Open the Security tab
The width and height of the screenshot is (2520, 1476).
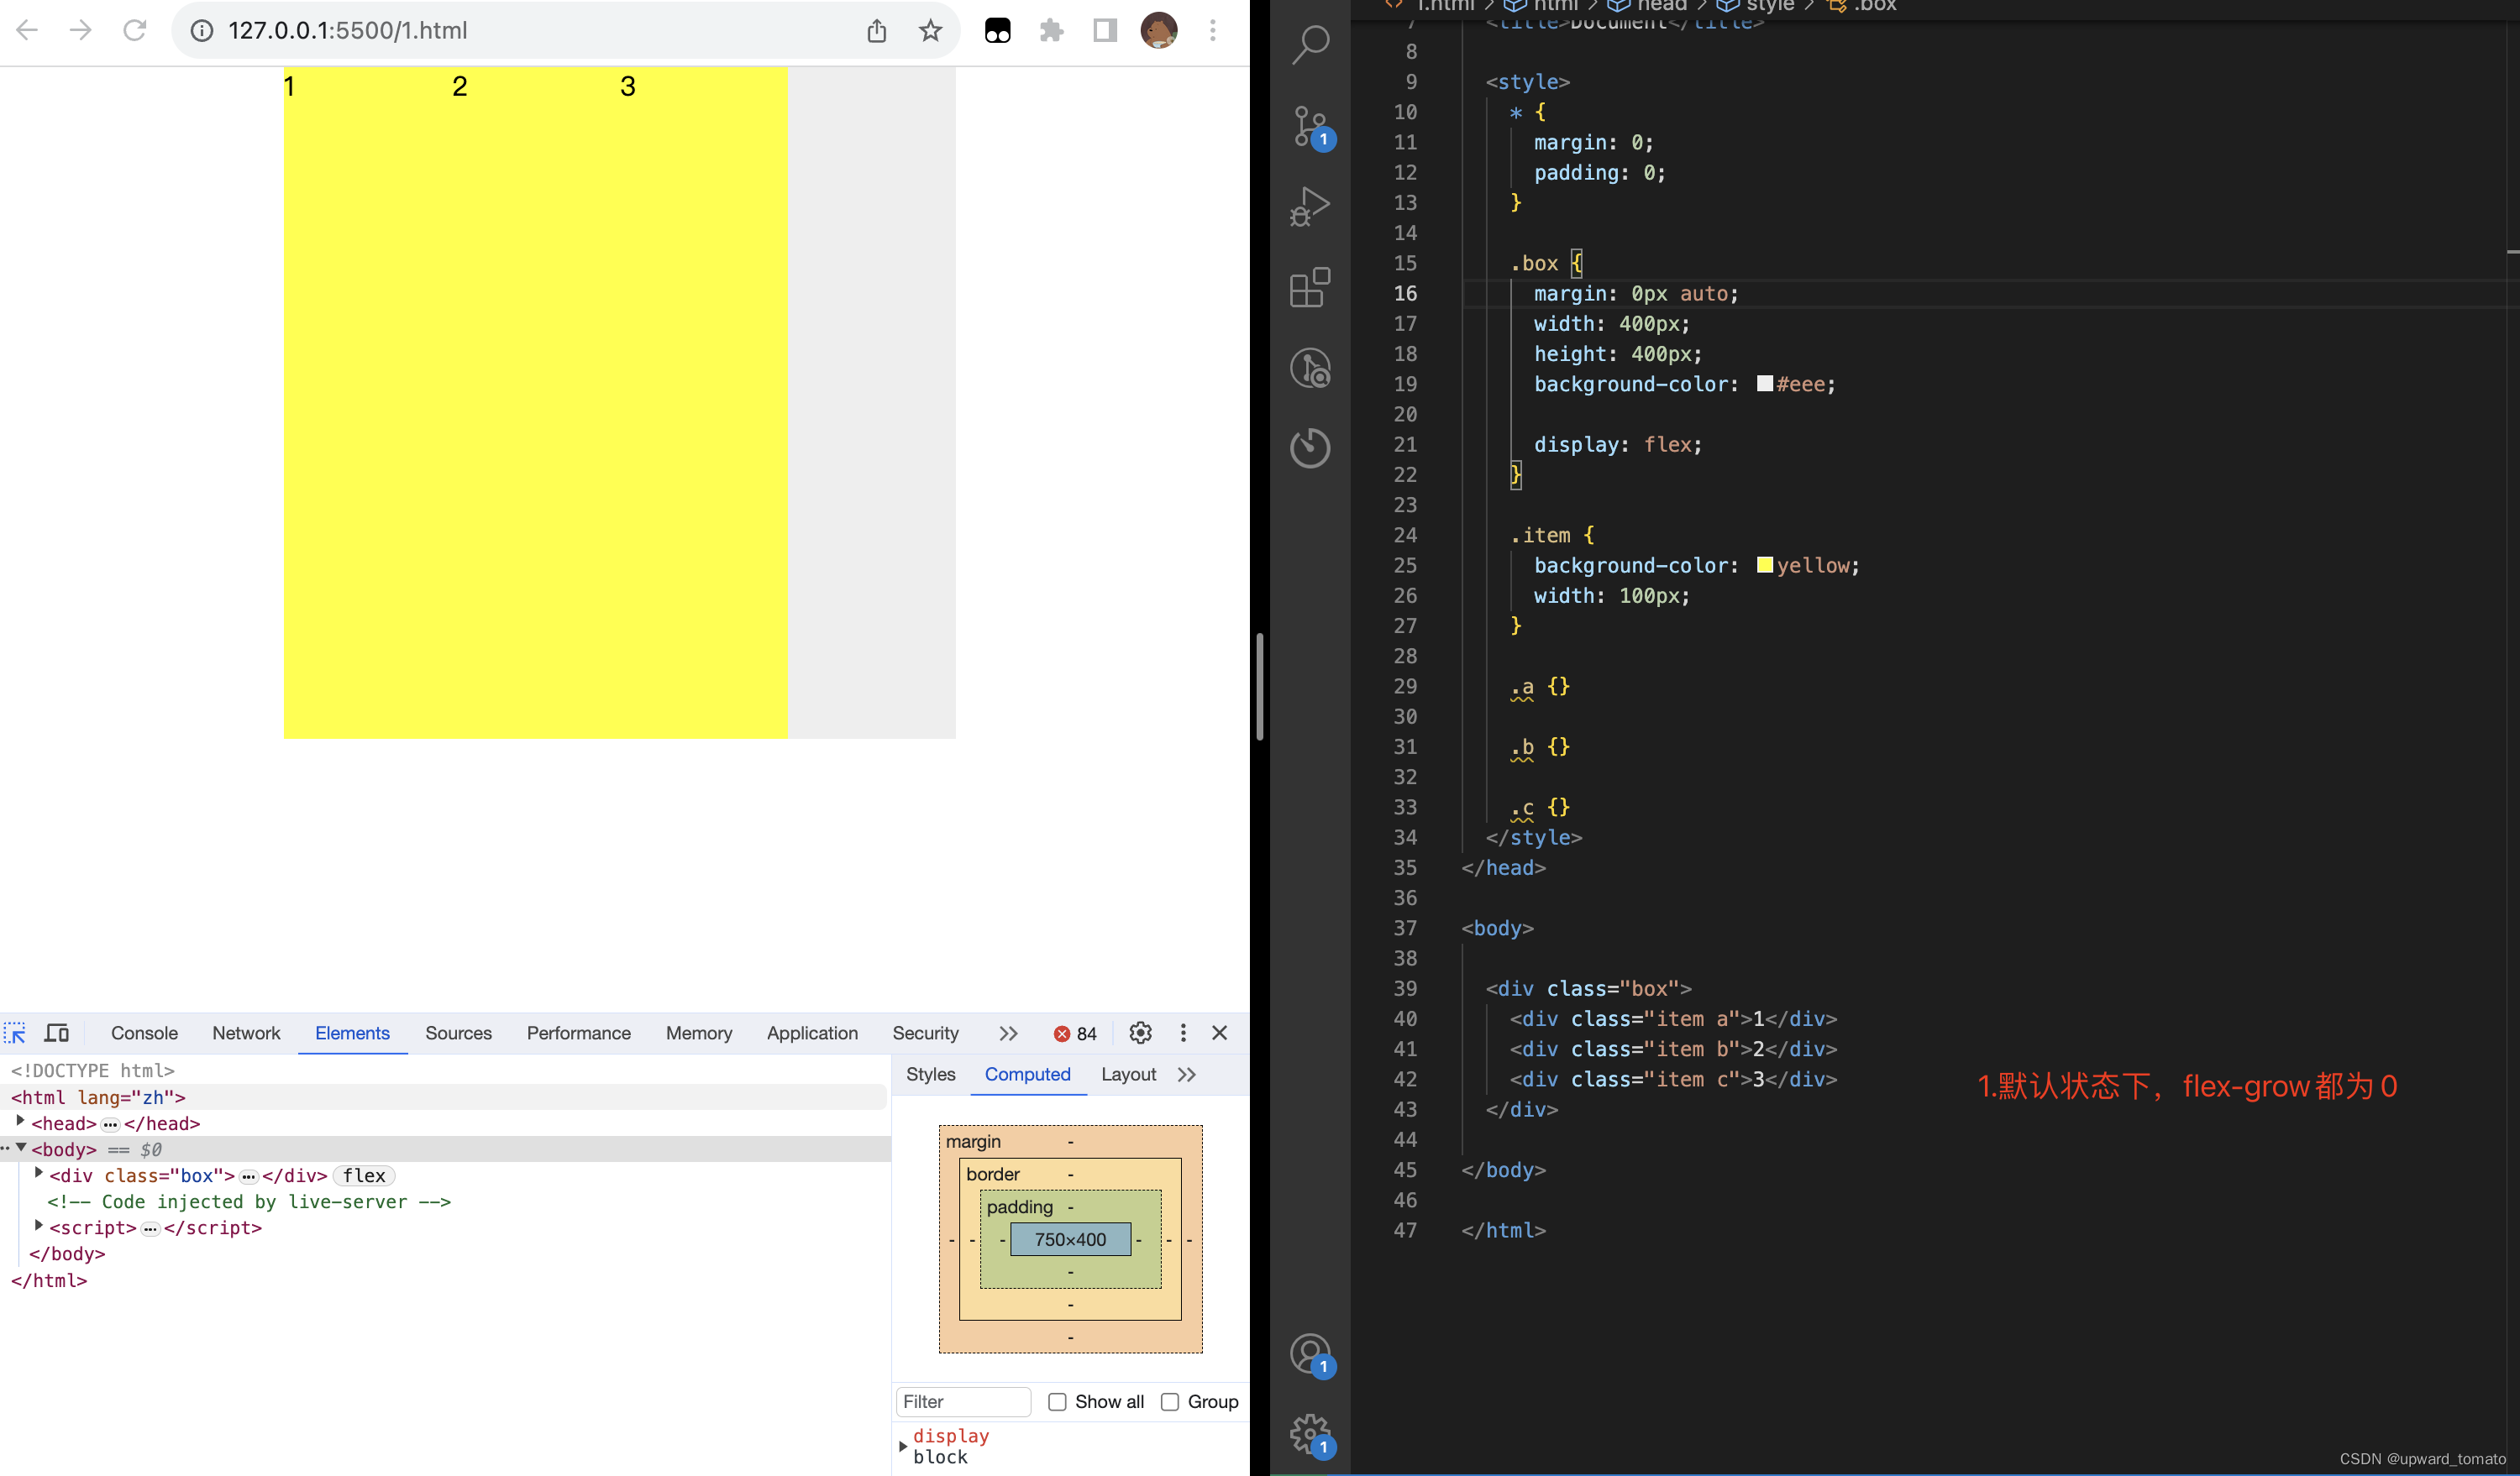925,1034
